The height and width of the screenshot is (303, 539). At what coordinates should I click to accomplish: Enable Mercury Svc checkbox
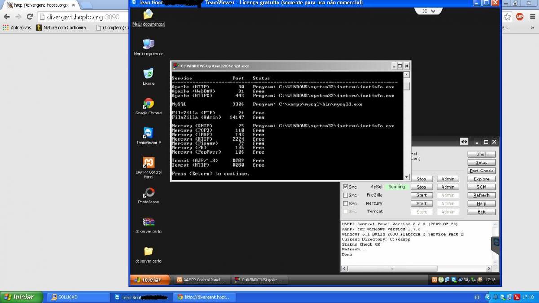click(345, 203)
